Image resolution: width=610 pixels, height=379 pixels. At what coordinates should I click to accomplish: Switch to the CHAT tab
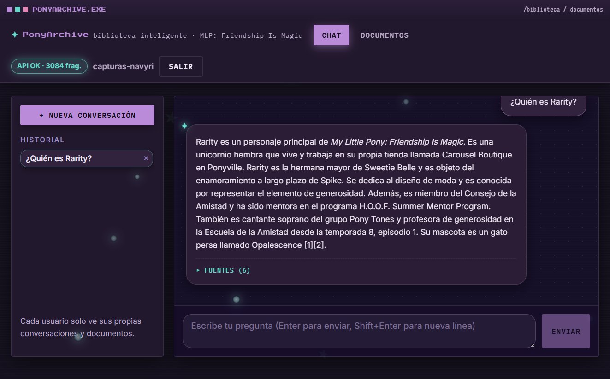332,35
